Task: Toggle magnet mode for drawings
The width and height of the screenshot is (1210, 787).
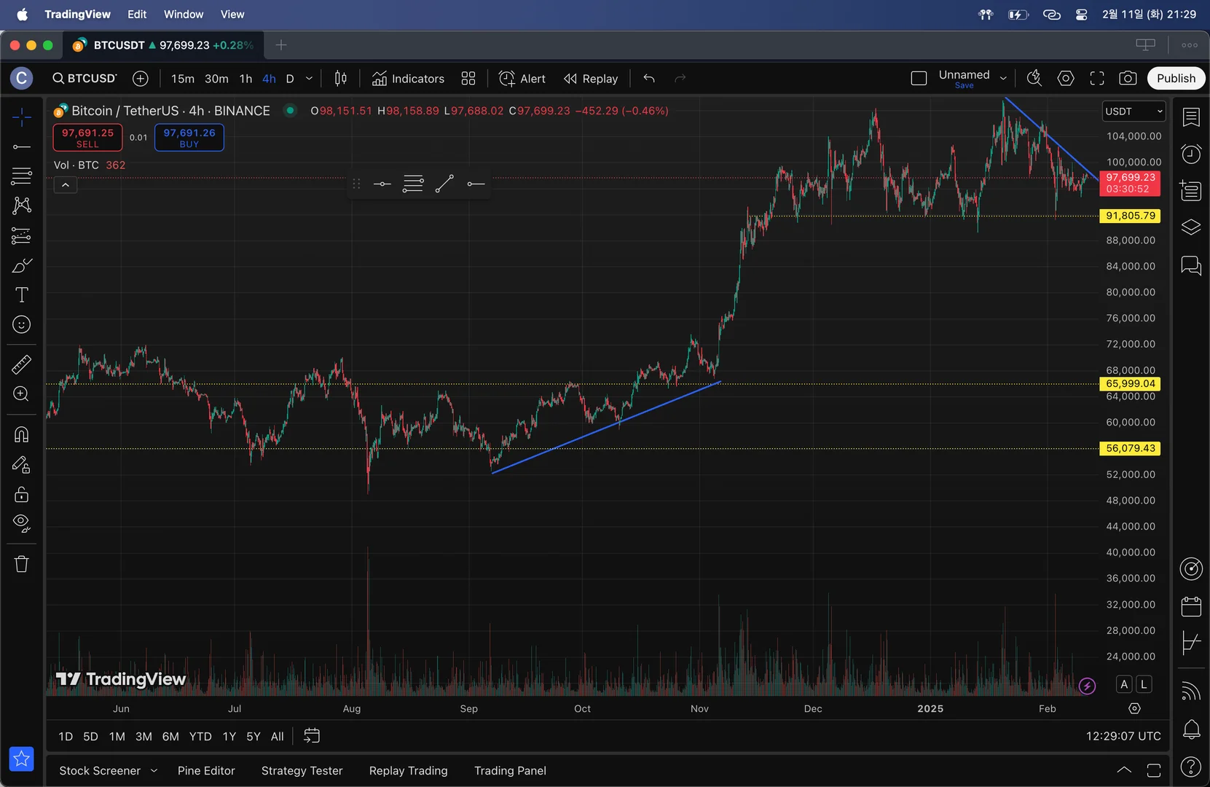Action: (x=22, y=435)
